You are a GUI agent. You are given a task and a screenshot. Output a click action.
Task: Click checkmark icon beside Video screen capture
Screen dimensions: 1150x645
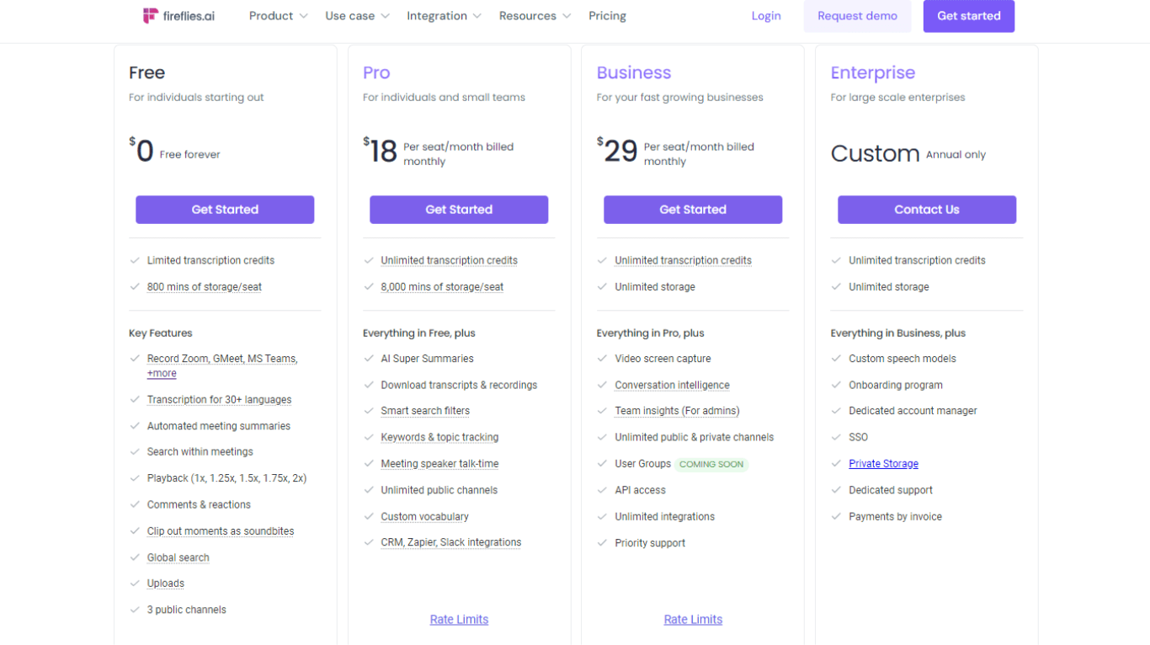pyautogui.click(x=602, y=359)
